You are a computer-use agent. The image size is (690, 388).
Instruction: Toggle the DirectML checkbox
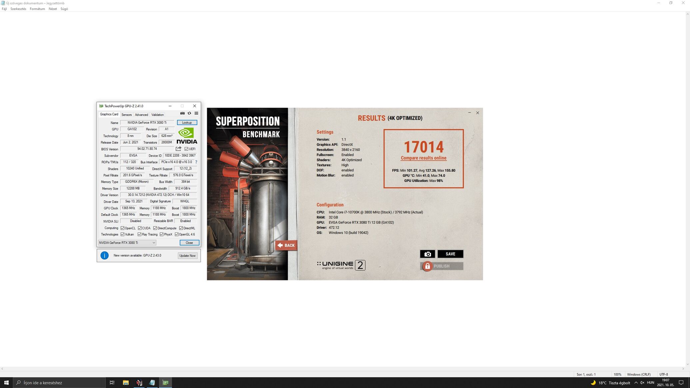(181, 228)
